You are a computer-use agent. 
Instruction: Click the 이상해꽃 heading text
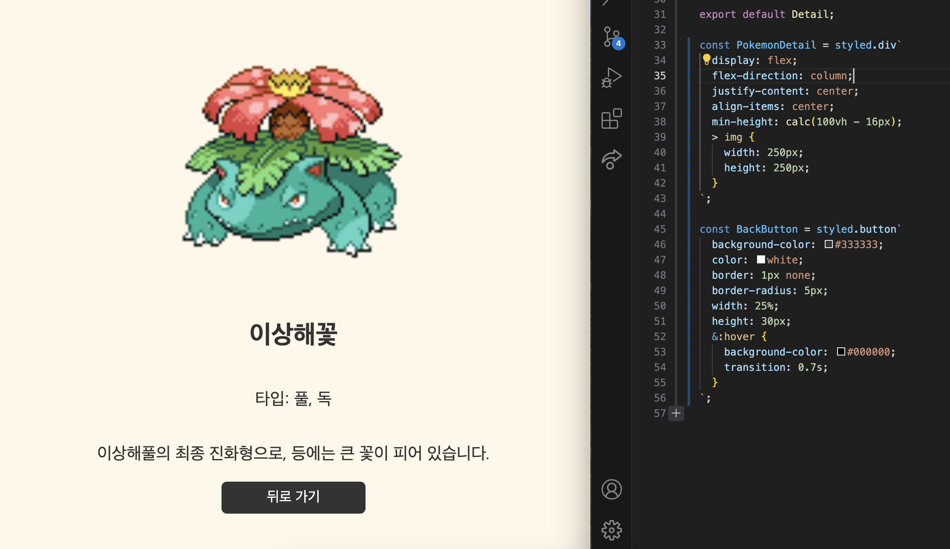click(x=293, y=334)
